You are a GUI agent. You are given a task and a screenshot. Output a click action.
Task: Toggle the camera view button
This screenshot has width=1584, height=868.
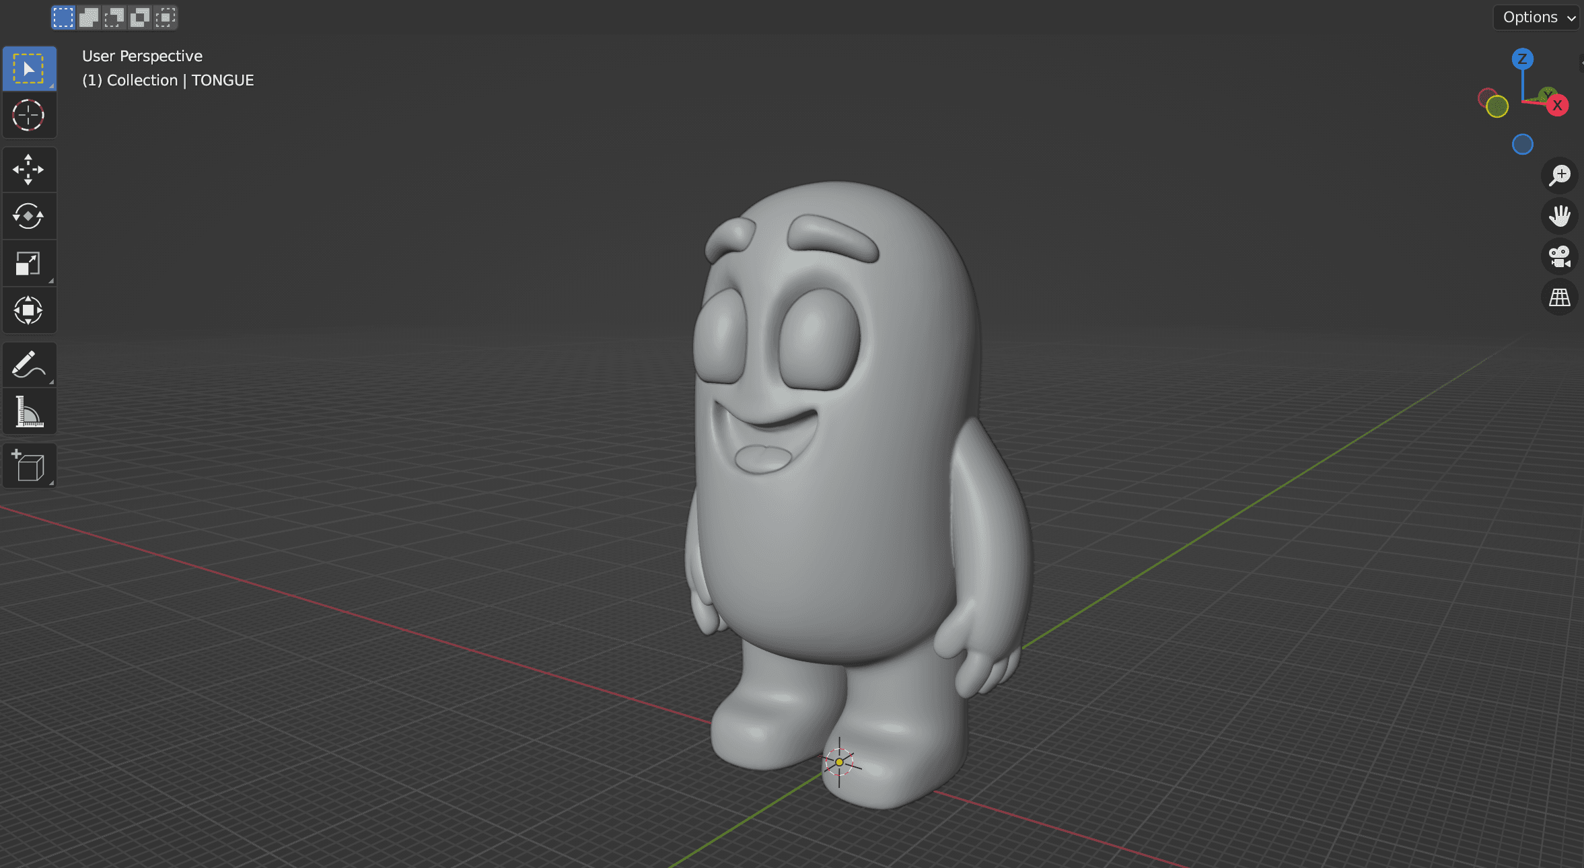coord(1559,256)
